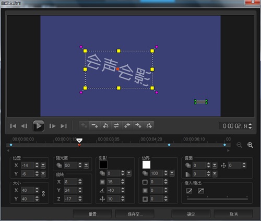261x221 pixels.
Task: Zoom out the keyframe timeline
Action: pos(240,145)
